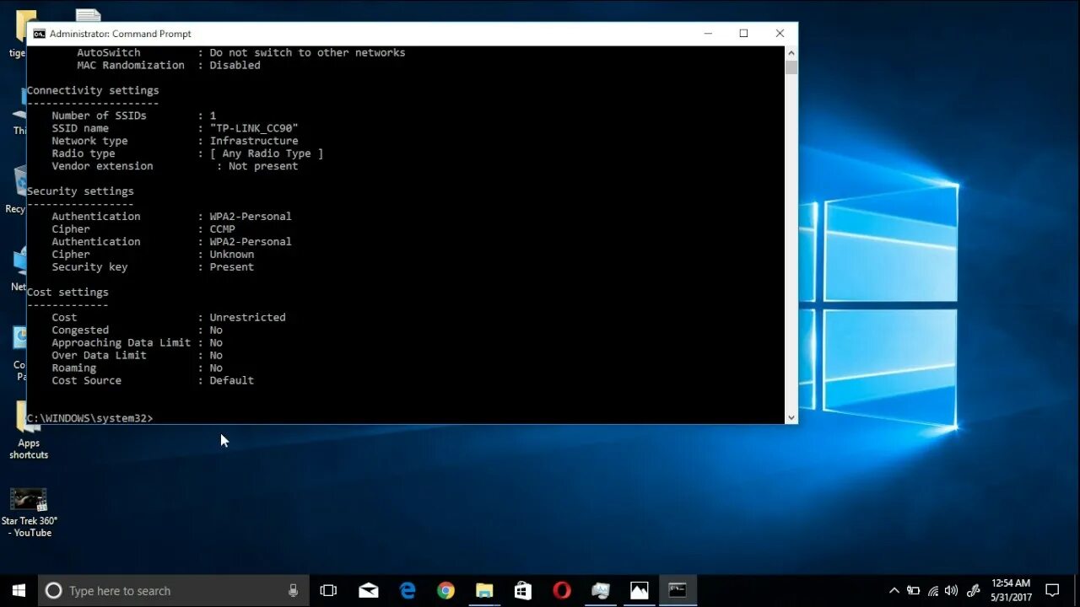Click the Not present vendor extension value
This screenshot has height=607, width=1080.
263,166
